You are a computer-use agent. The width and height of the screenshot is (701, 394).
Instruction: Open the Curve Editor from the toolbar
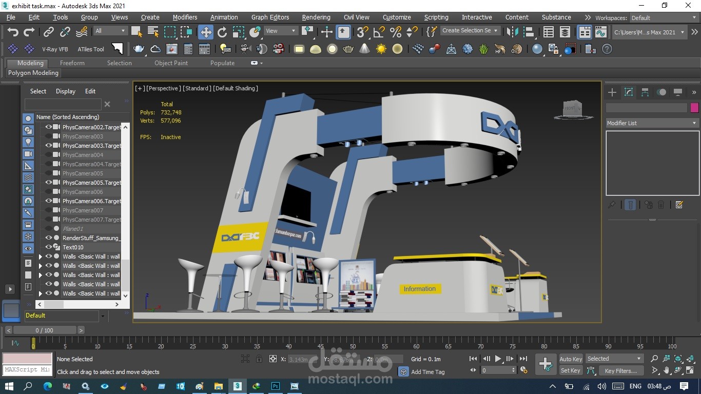coord(601,32)
